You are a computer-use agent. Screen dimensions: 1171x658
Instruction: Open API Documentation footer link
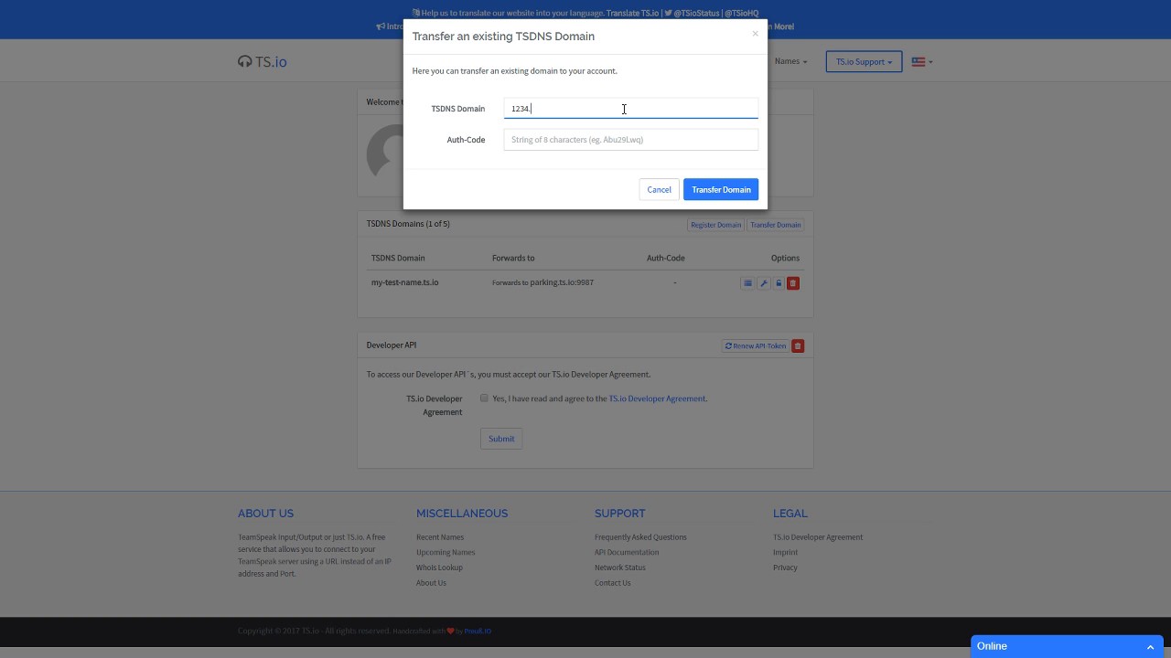point(627,552)
